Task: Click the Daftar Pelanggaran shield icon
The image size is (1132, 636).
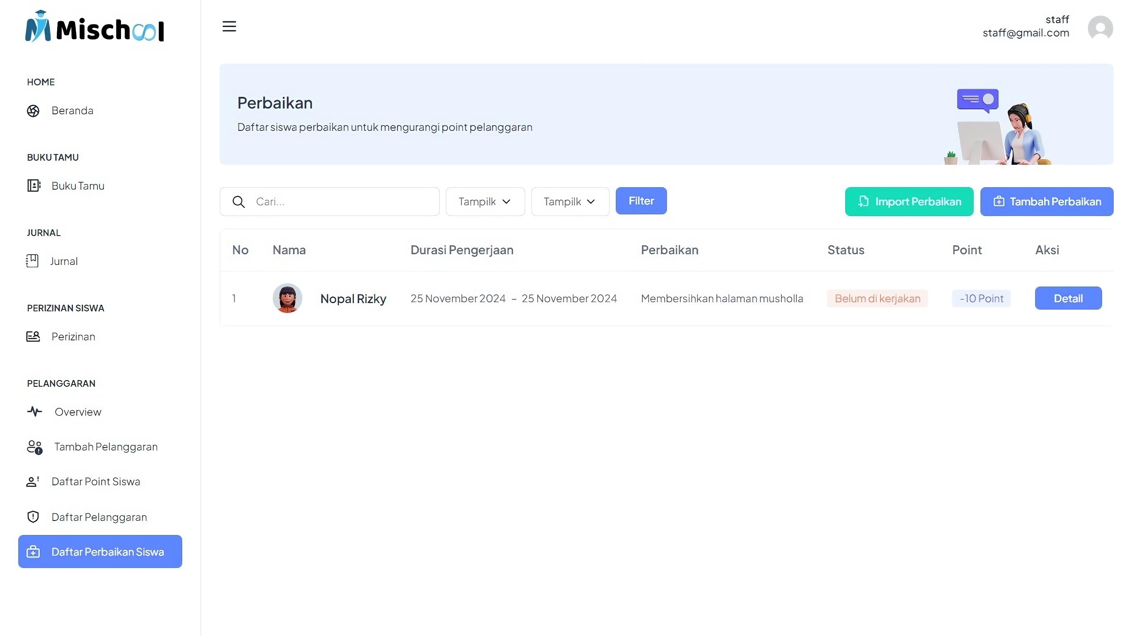Action: pos(33,517)
